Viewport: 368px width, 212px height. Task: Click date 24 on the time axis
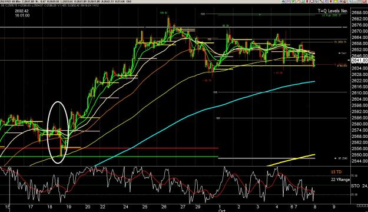coord(126,207)
